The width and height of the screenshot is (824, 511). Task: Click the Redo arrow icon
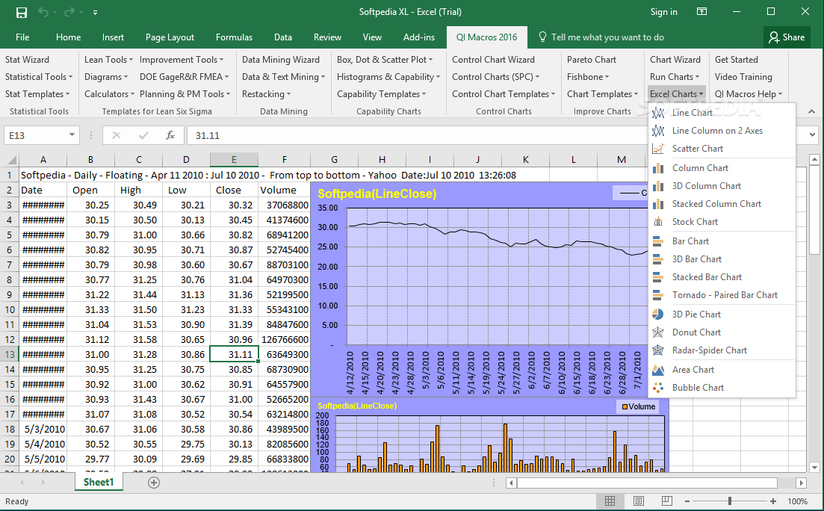click(70, 12)
